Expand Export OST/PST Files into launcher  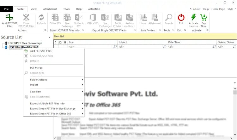[x=83, y=30]
